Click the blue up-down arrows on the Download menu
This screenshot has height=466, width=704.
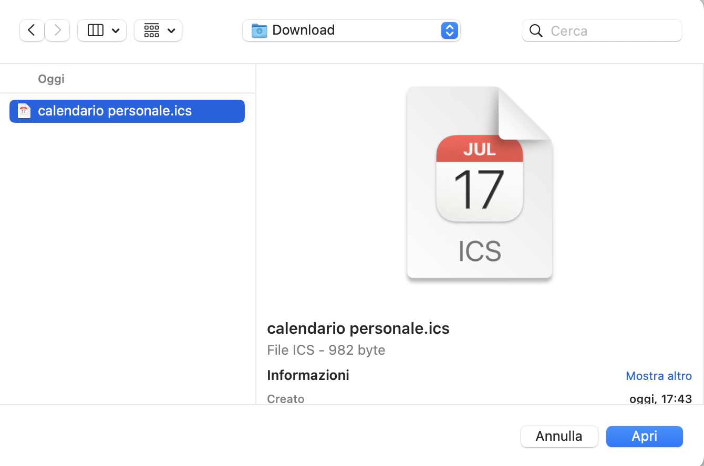click(449, 30)
